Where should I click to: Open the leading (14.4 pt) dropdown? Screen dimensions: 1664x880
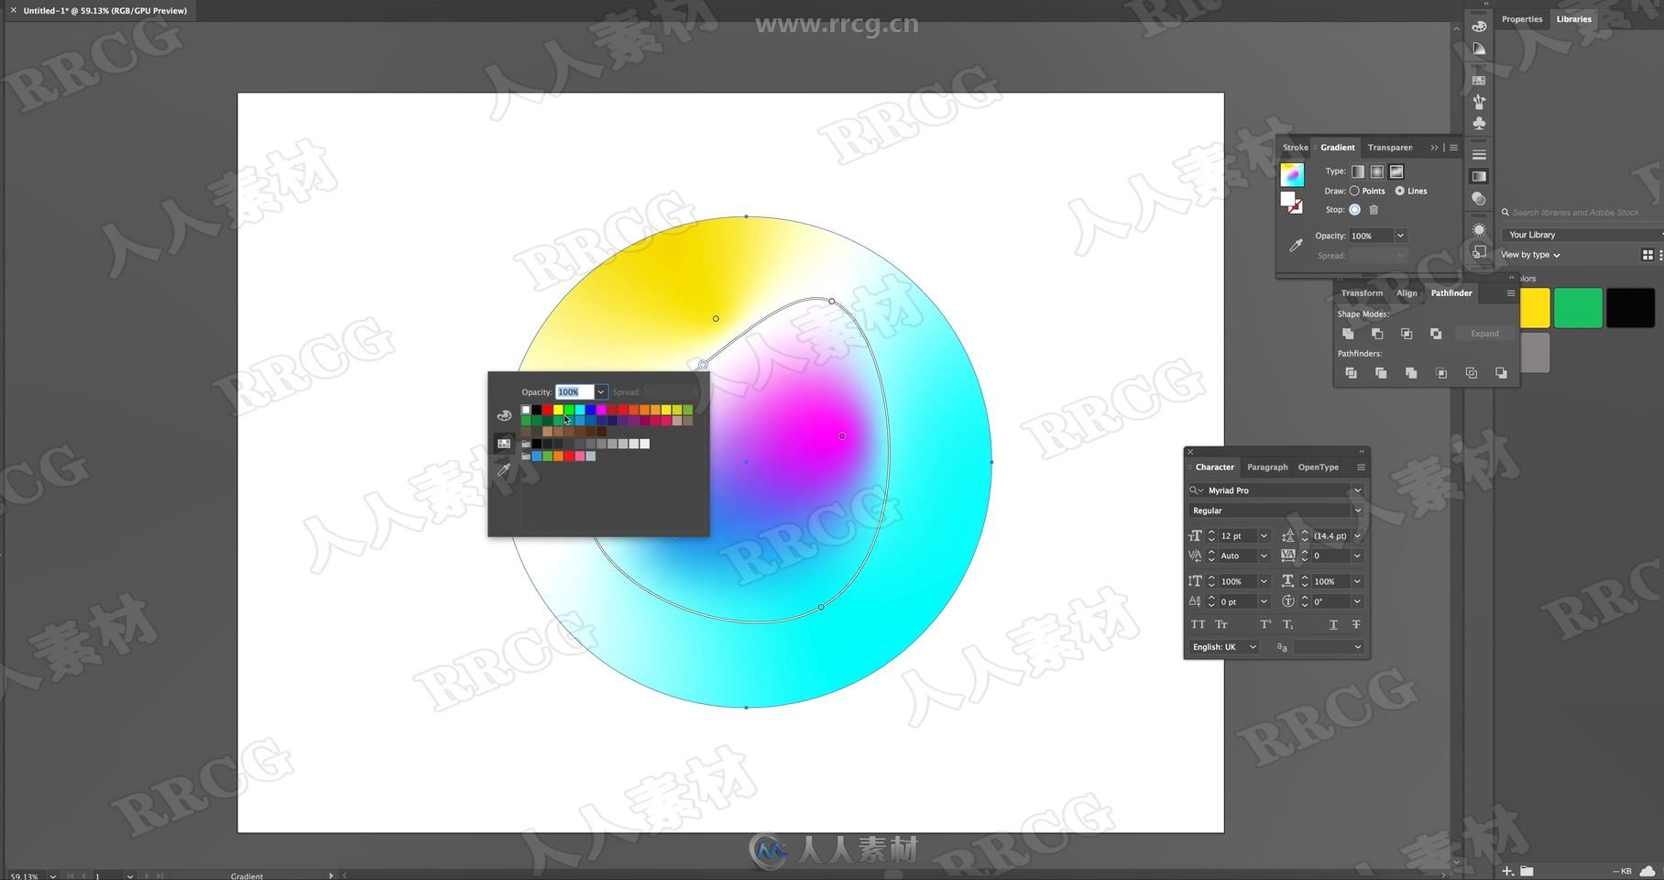[1357, 536]
